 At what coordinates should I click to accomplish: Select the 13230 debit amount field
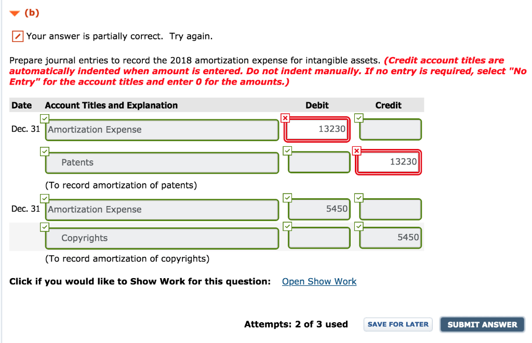(317, 130)
